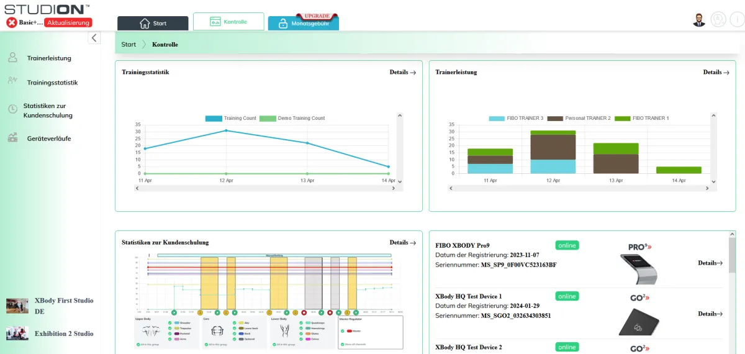Select XBody First Studio DE thumbnail
The height and width of the screenshot is (354, 745).
tap(17, 306)
